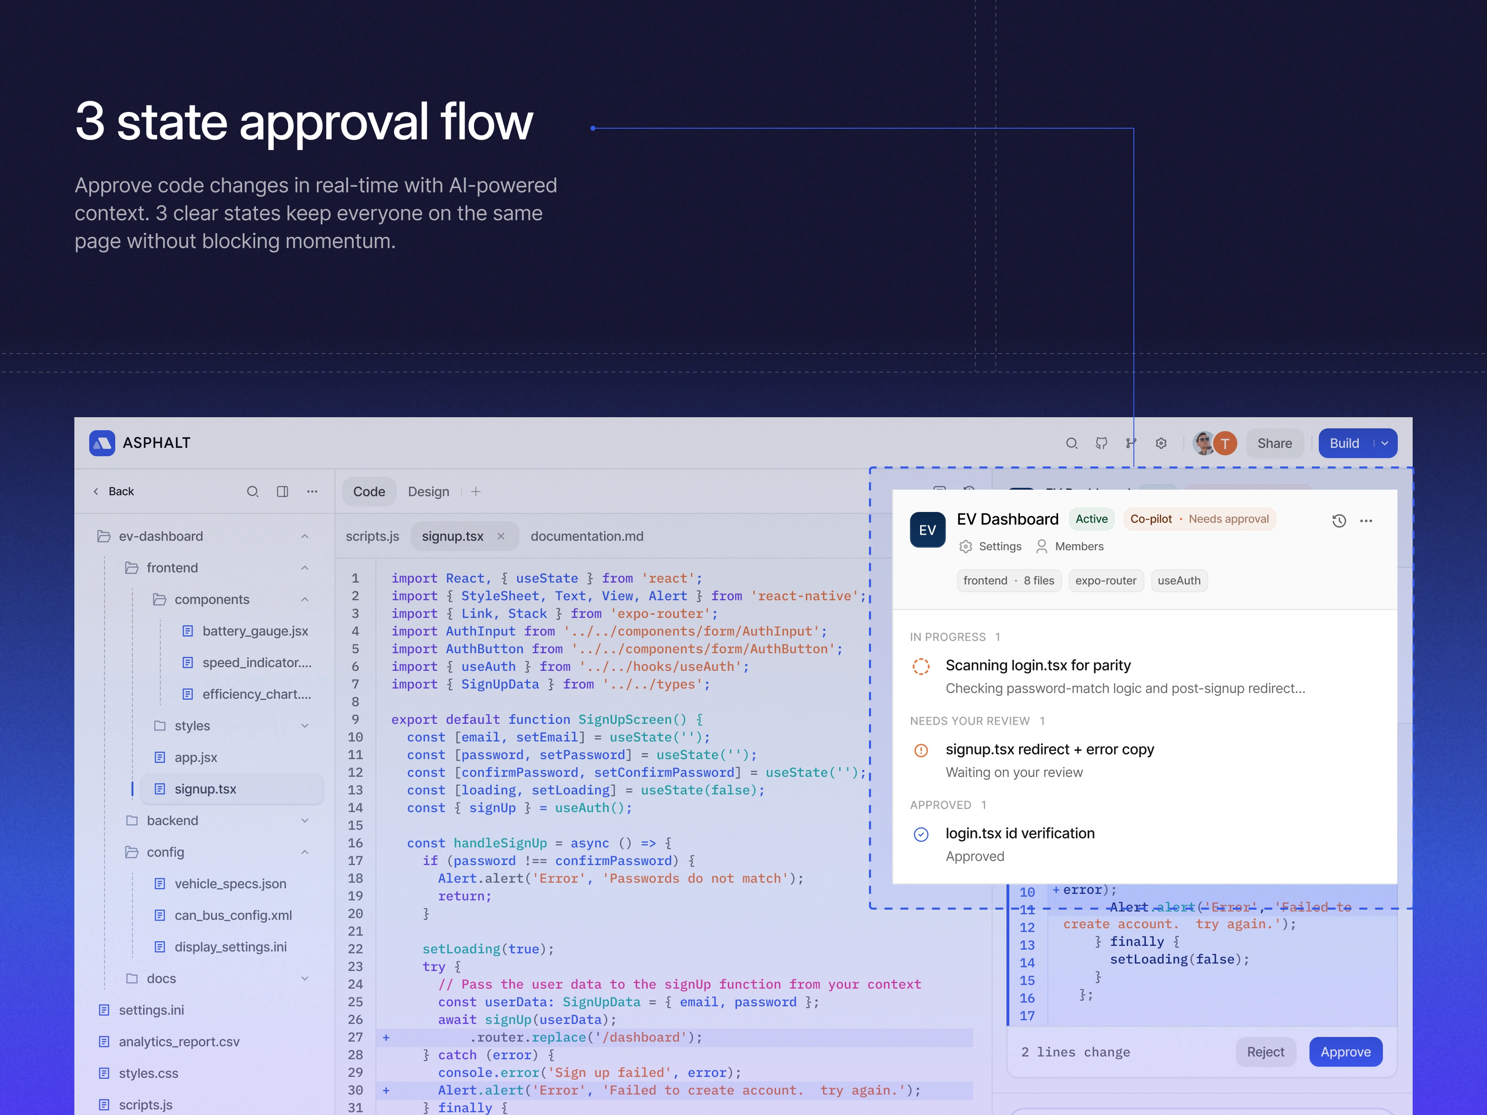
Task: Click the EV project badge
Action: tap(927, 530)
